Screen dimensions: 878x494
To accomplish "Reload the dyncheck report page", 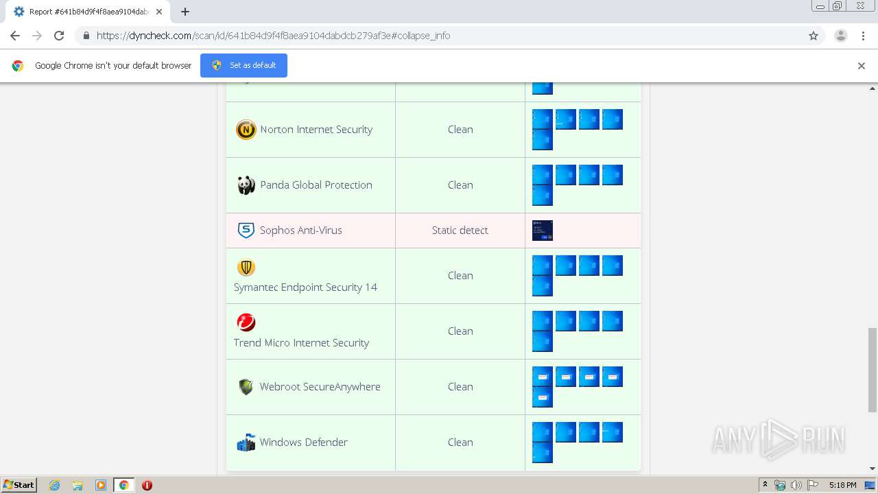I will point(59,36).
